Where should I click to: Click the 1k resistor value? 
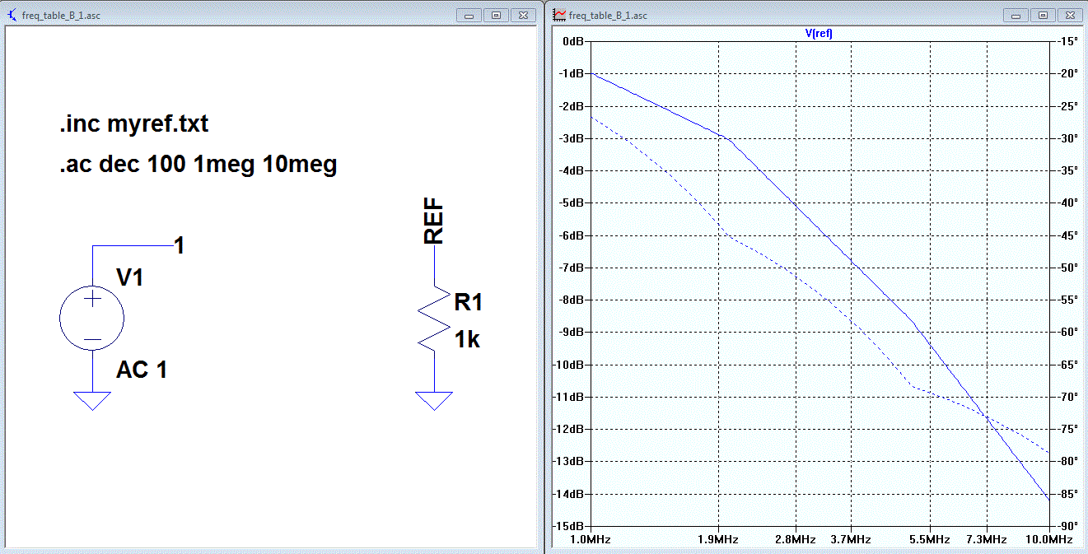pyautogui.click(x=468, y=339)
